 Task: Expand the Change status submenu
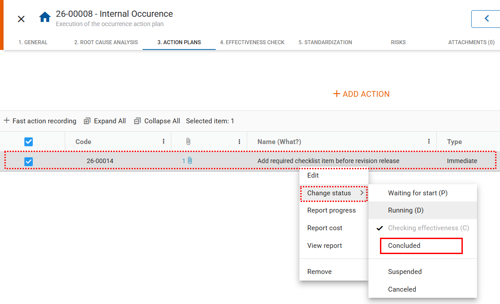tap(333, 193)
